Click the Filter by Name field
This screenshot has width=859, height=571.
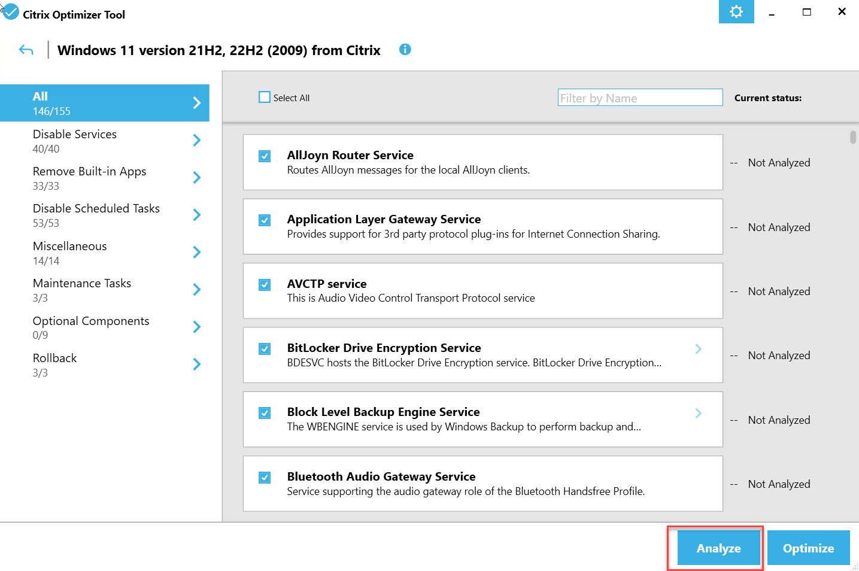(x=639, y=98)
